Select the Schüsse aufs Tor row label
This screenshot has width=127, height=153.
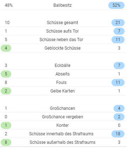62,31
